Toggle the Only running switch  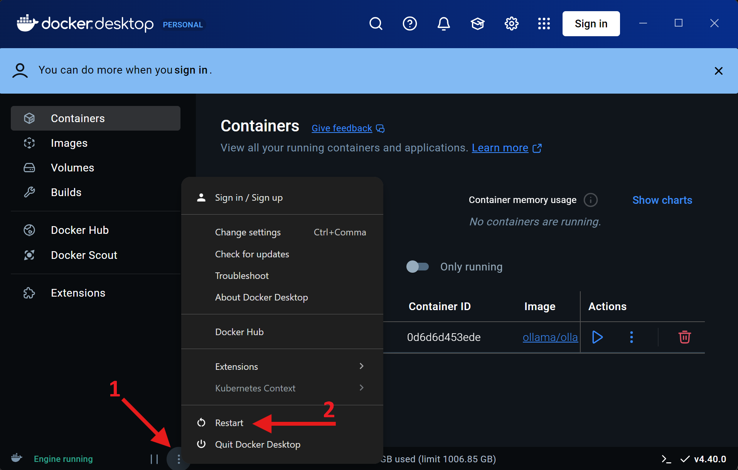(x=418, y=267)
